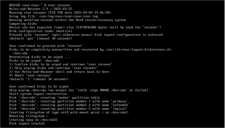Click the 'Disks to be wiped: /dev/sda' line
This screenshot has width=225, height=128.
(34, 60)
